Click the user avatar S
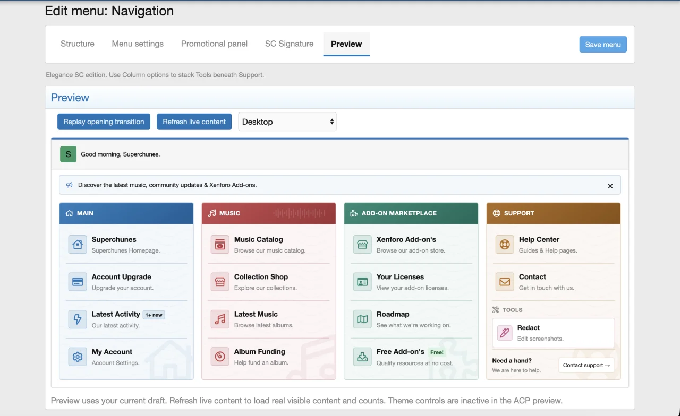This screenshot has height=416, width=680. (68, 154)
